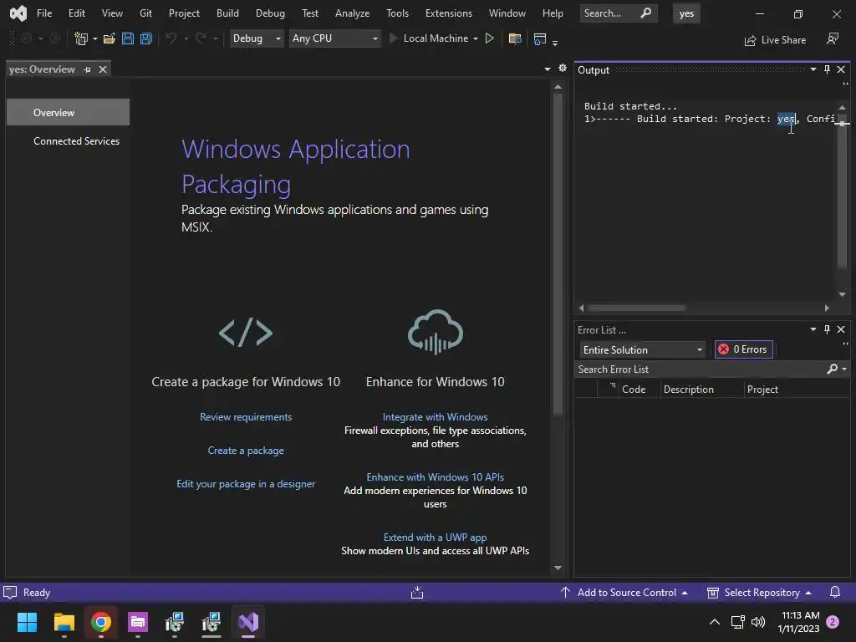Open Google Chrome from taskbar
Image resolution: width=856 pixels, height=642 pixels.
click(101, 622)
